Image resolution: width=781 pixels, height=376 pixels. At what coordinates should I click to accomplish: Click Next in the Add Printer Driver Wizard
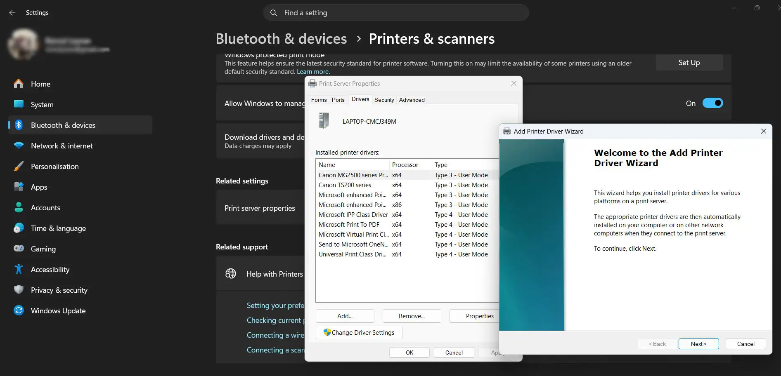click(698, 343)
